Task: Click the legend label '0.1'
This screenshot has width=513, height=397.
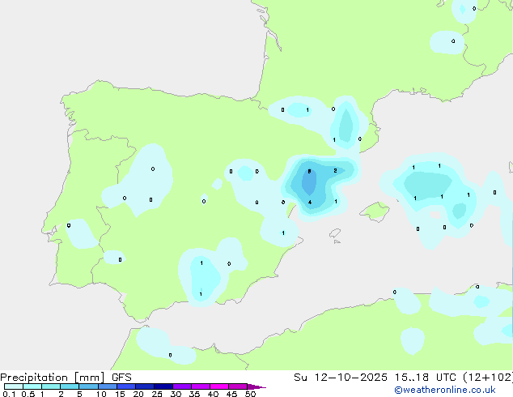Action: [9, 394]
